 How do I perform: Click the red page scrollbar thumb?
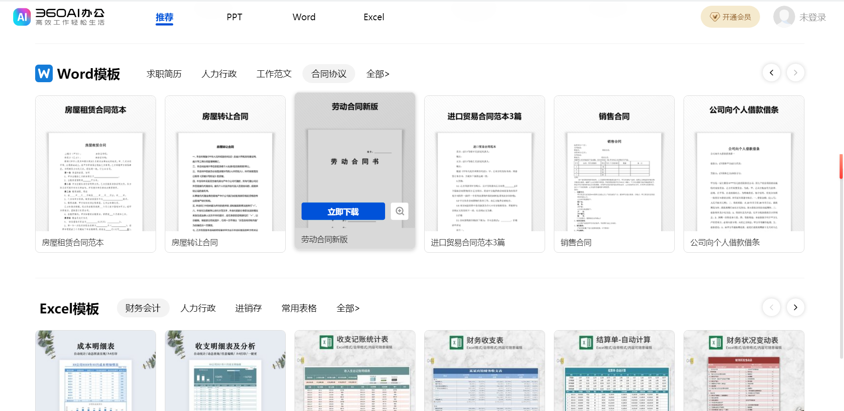(x=841, y=167)
